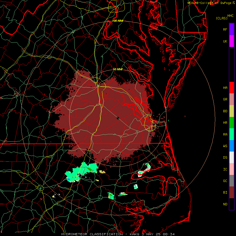Click the BI brown legend swatch

[232, 192]
